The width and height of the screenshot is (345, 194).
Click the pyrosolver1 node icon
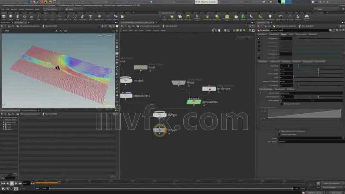click(x=194, y=102)
